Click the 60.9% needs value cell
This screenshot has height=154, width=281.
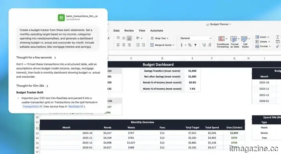coord(192,82)
